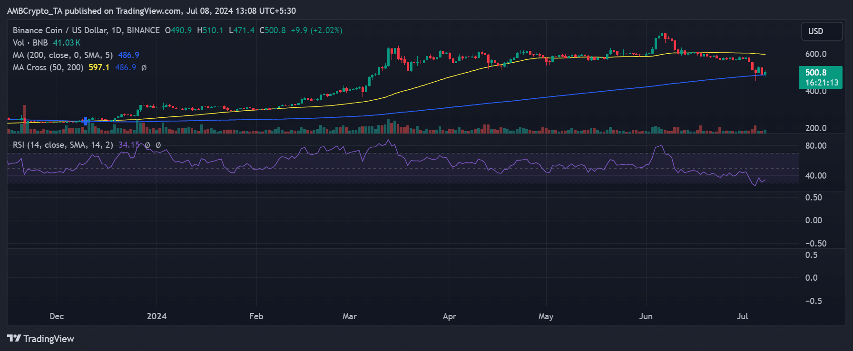Click the close price C500.8

tap(273, 30)
